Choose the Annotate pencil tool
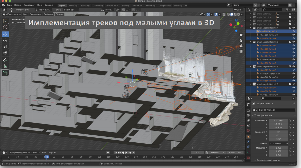The width and height of the screenshot is (301, 168). click(5, 60)
